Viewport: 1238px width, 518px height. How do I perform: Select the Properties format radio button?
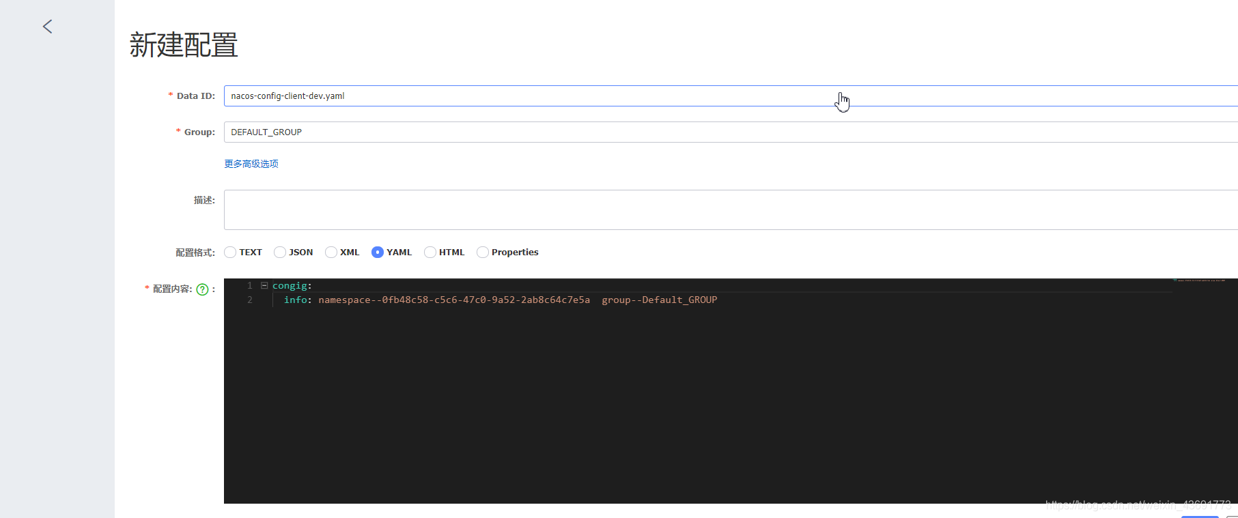tap(483, 253)
